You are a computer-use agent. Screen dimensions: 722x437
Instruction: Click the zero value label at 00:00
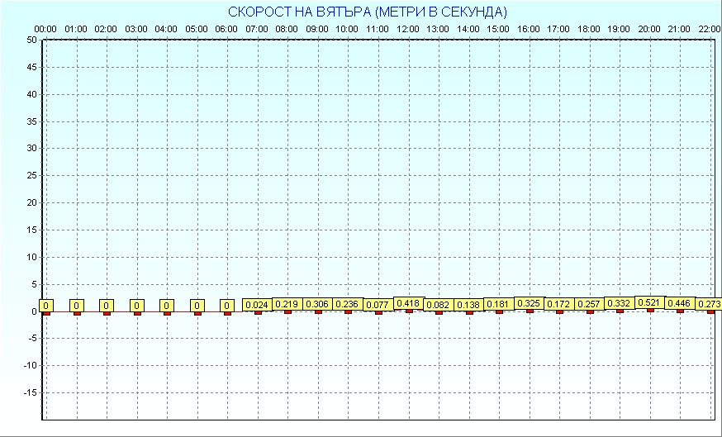46,306
